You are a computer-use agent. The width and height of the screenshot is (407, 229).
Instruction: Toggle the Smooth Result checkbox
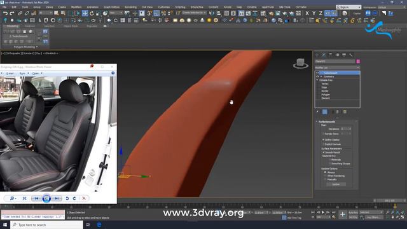[324, 153]
